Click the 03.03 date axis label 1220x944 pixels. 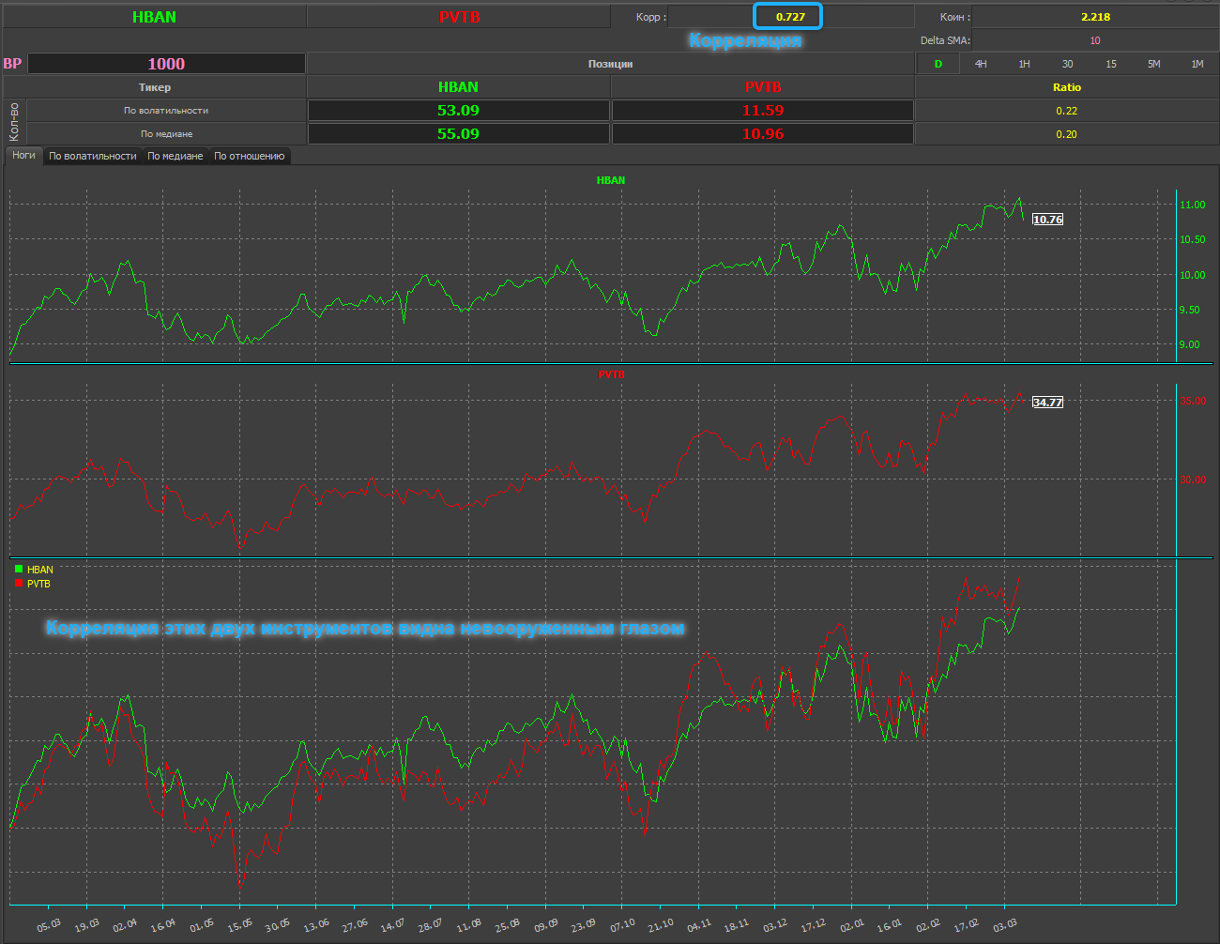pos(1004,925)
